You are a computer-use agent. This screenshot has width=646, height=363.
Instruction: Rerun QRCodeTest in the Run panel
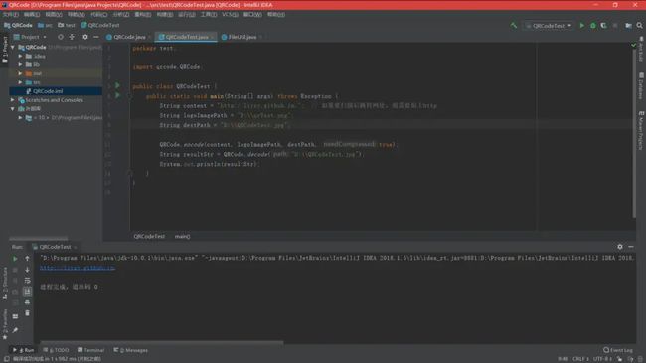pos(15,259)
